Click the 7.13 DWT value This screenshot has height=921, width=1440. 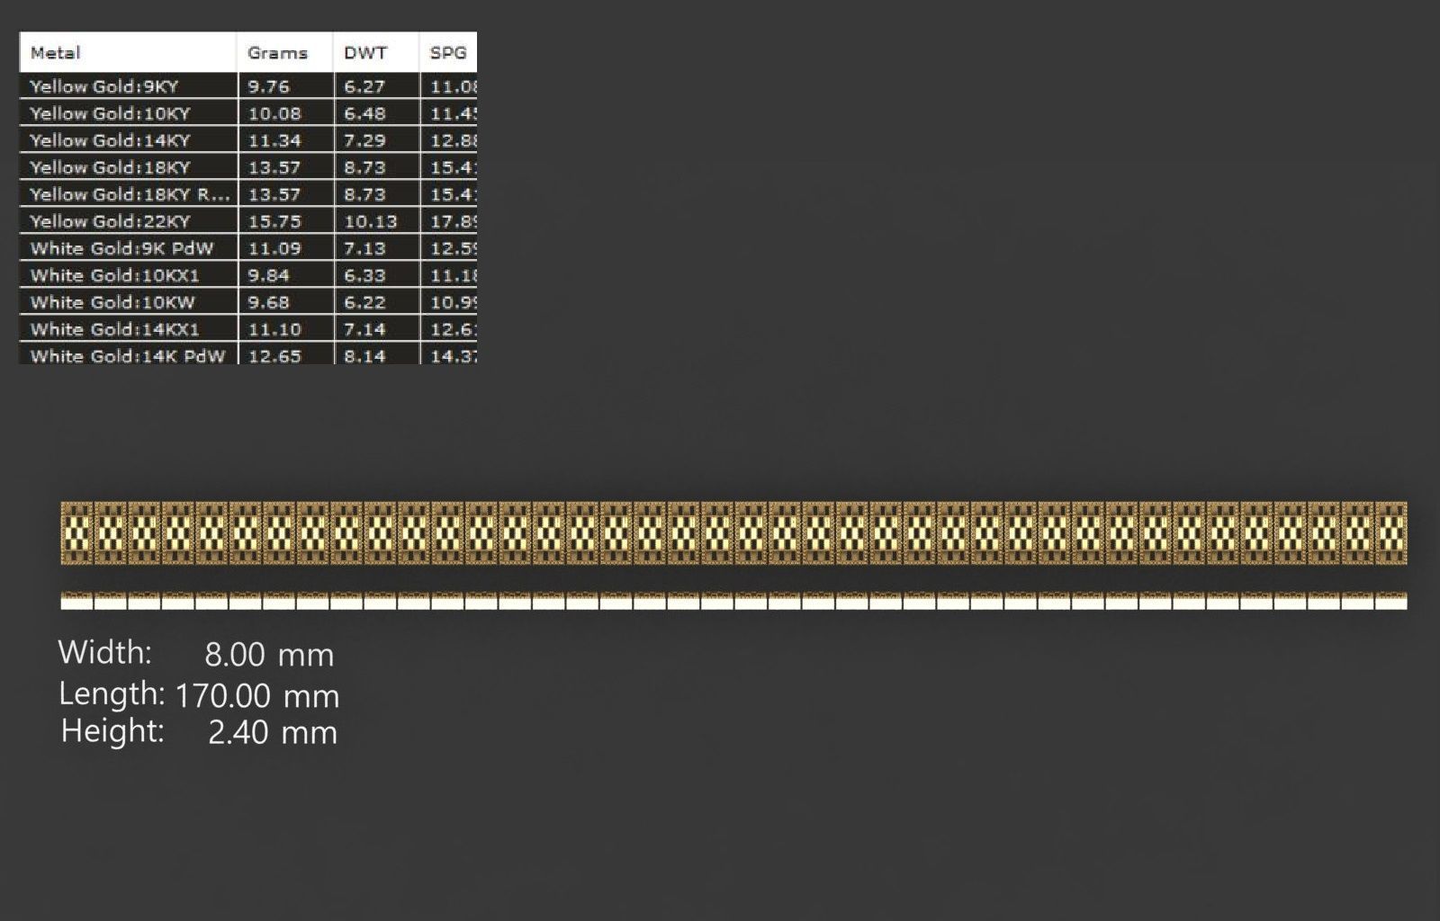364,248
